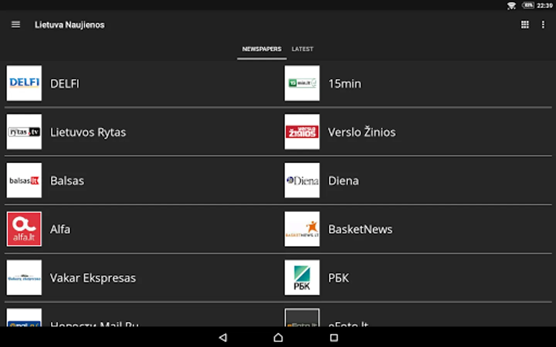This screenshot has height=347, width=556.
Task: Open РБК newspaper name
Action: tap(339, 278)
